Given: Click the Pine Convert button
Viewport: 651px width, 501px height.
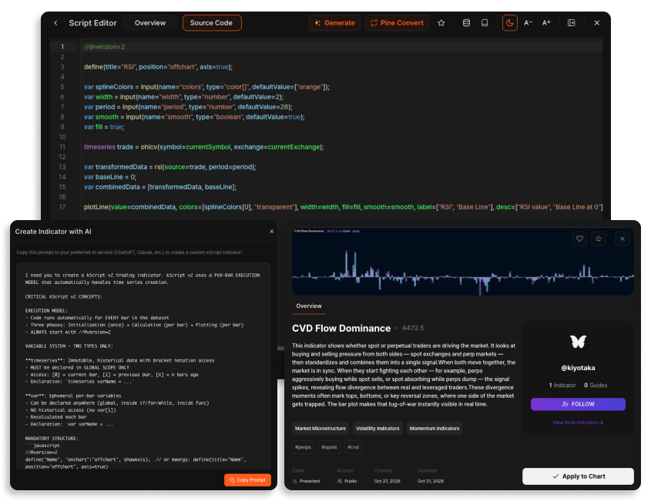Looking at the screenshot, I should point(397,23).
